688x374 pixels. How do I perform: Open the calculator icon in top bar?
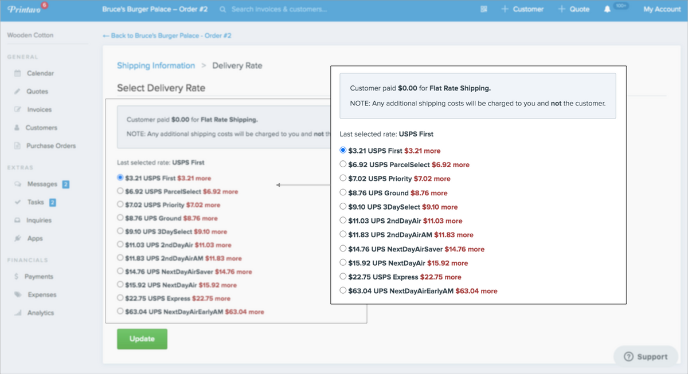[484, 9]
